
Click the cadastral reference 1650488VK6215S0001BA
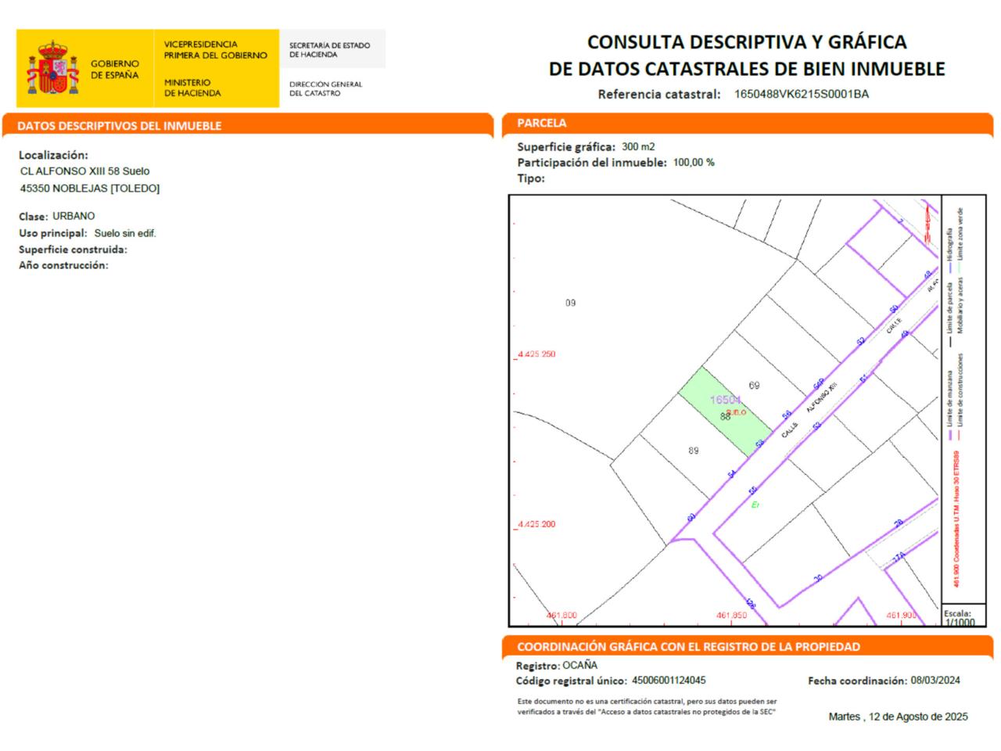tap(802, 95)
